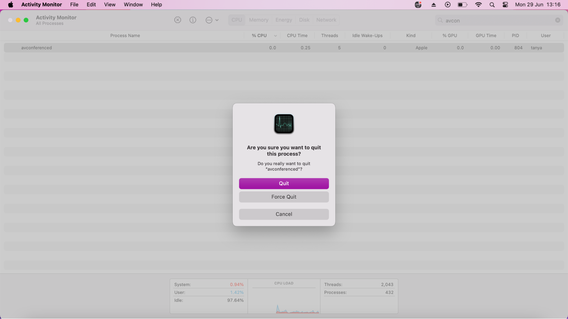Click the Threads count 2,043
Screen dimensions: 568x319
coord(387,284)
